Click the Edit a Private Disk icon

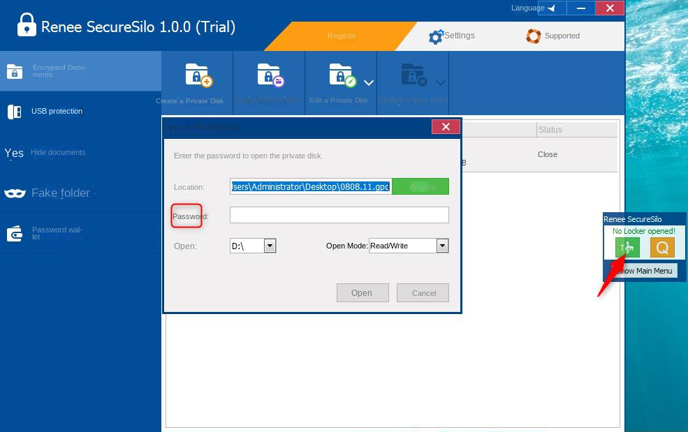tap(342, 75)
